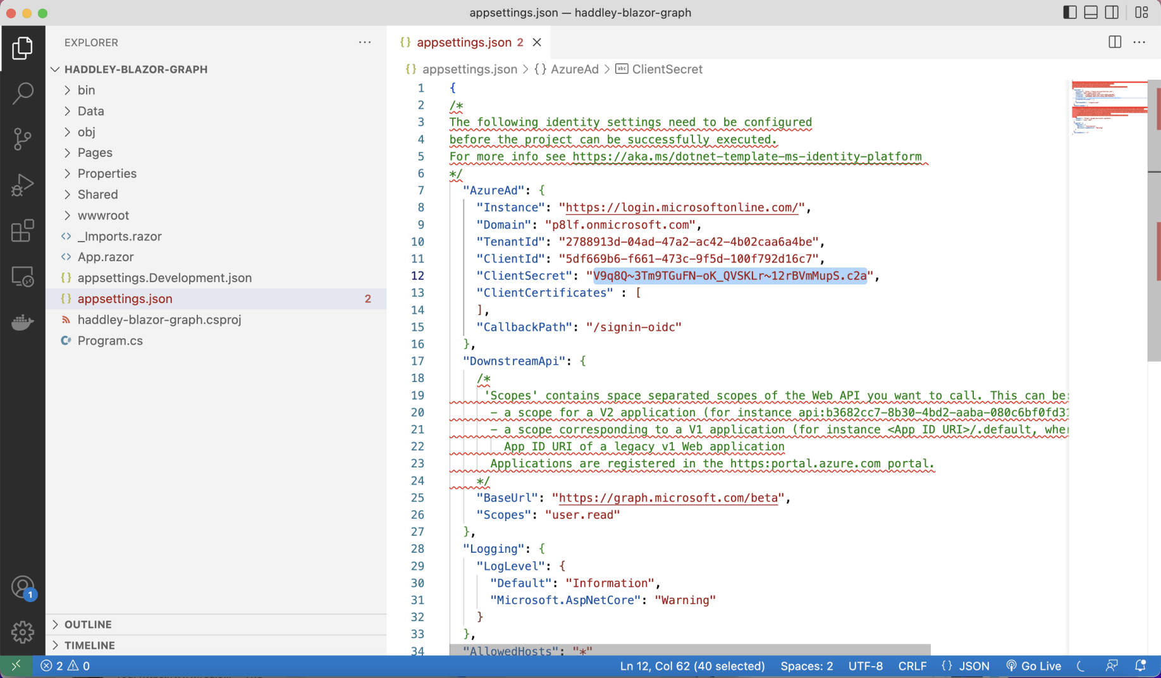Select AzureAd in the breadcrumb bar
This screenshot has width=1161, height=678.
point(574,69)
